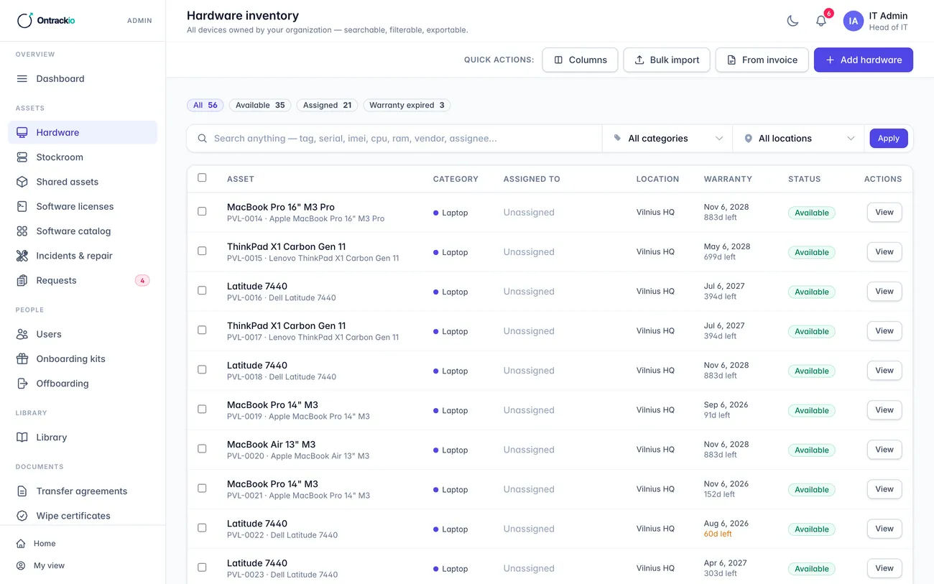This screenshot has height=584, width=934.
Task: Click the category tag icon
Action: pyautogui.click(x=617, y=139)
